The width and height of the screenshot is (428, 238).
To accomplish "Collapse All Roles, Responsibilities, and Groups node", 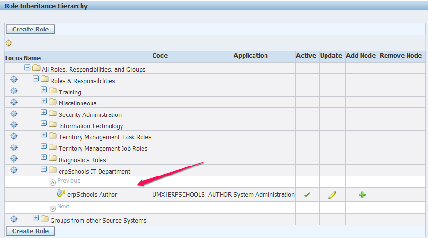I will point(27,67).
